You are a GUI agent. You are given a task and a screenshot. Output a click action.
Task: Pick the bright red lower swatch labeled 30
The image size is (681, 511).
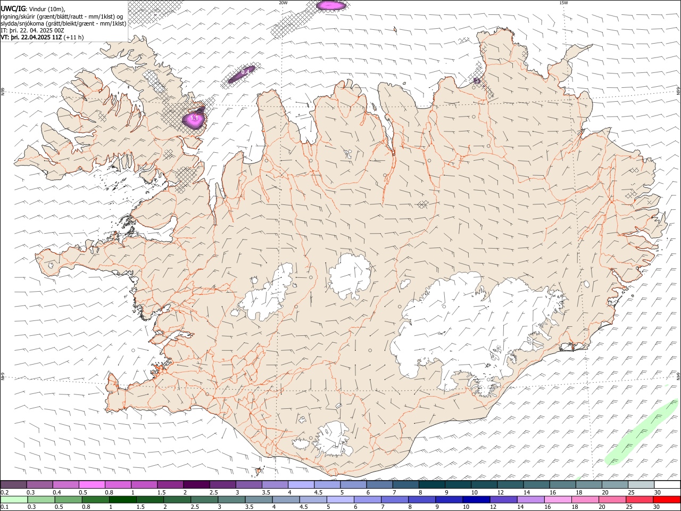click(x=667, y=500)
